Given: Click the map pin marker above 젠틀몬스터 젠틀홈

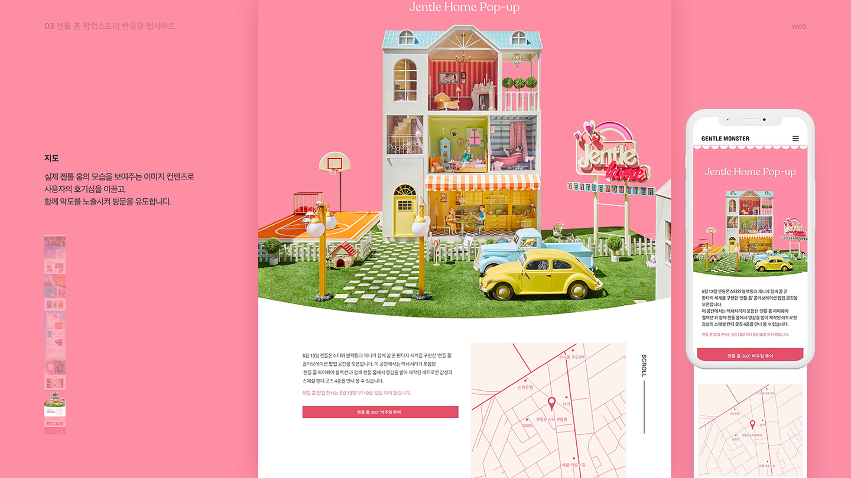Looking at the screenshot, I should point(552,402).
